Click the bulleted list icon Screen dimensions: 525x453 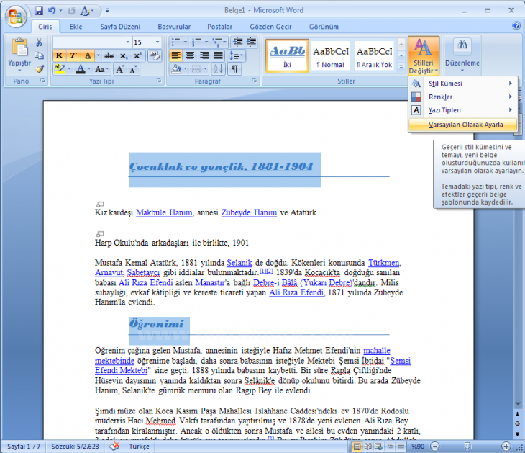point(177,42)
